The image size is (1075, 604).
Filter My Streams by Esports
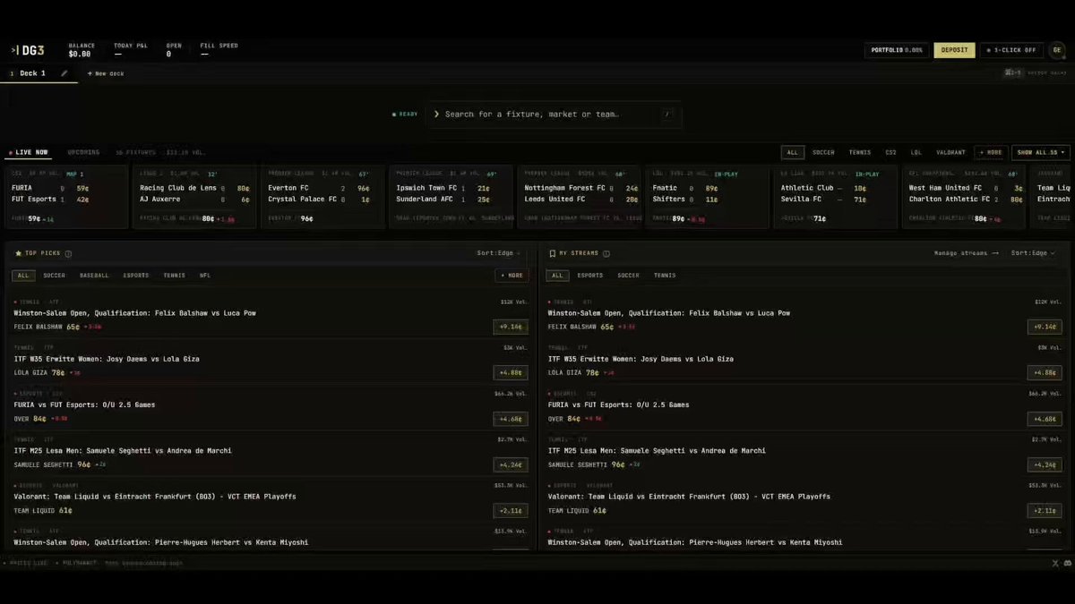click(590, 276)
